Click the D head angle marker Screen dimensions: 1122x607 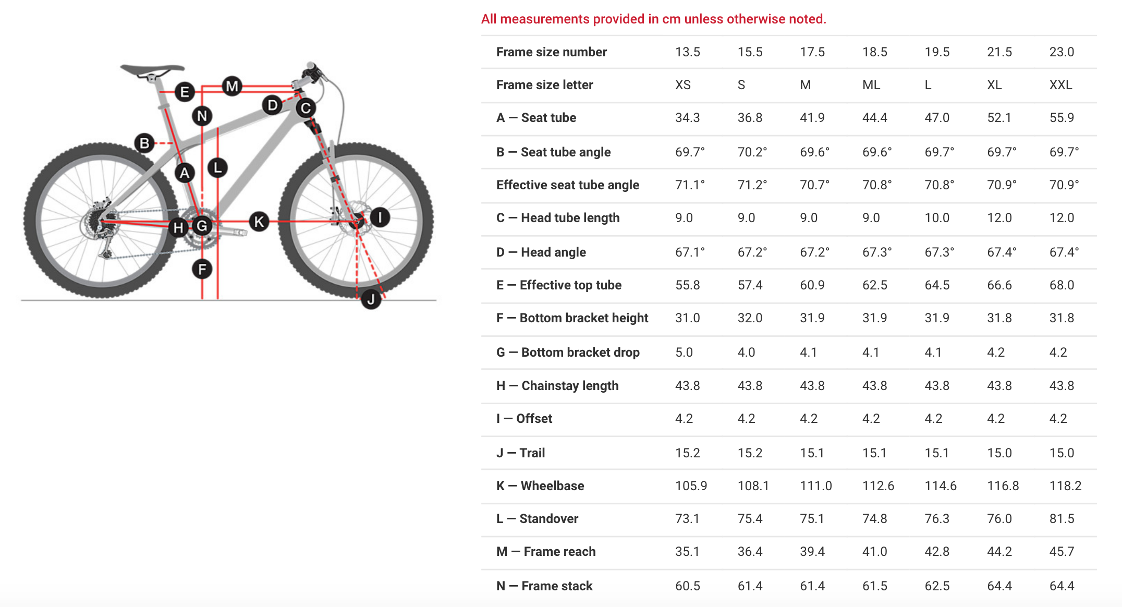point(272,105)
